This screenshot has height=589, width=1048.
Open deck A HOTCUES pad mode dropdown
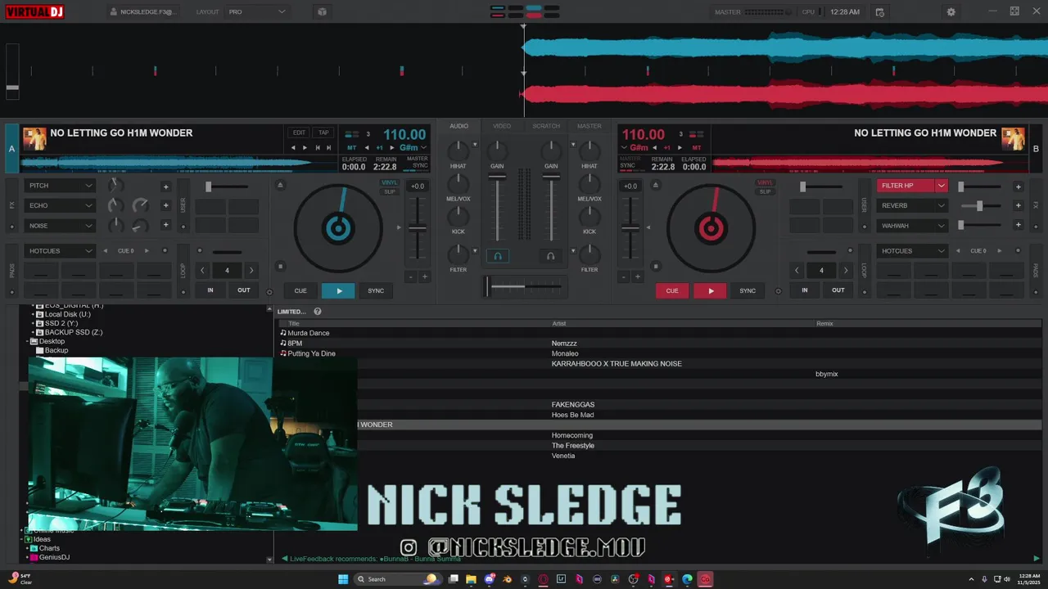click(61, 250)
